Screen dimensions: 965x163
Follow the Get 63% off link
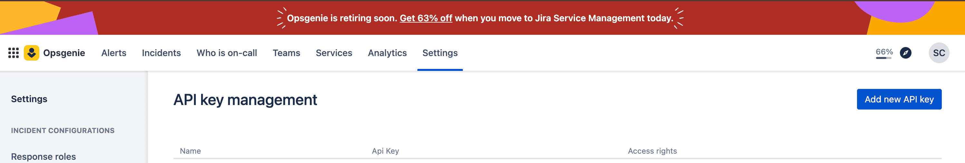point(425,18)
